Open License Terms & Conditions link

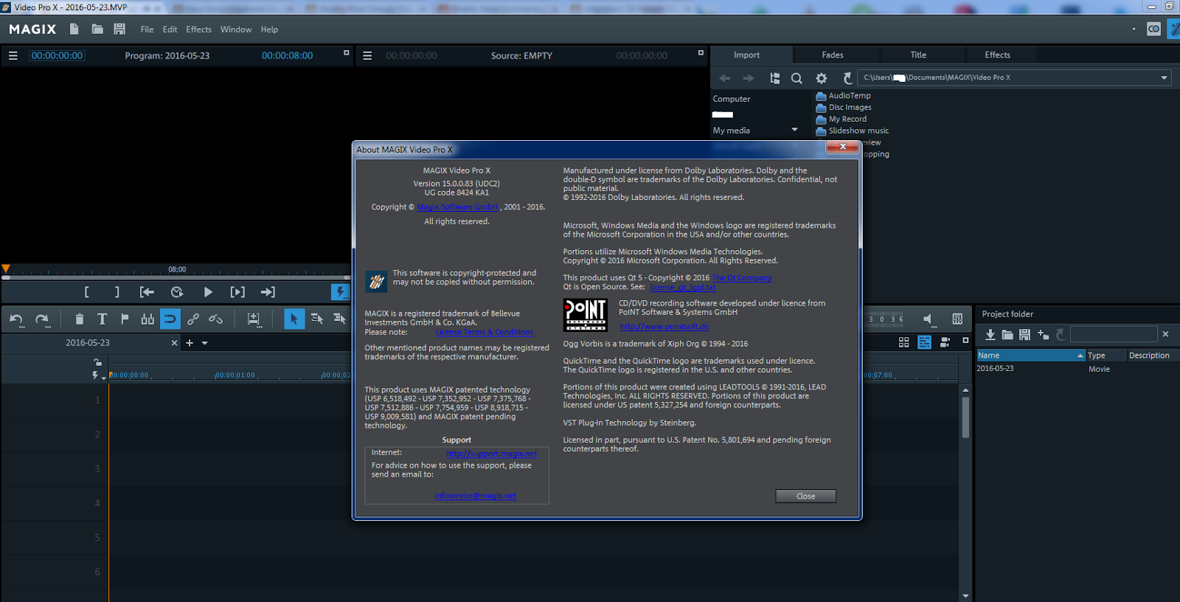click(x=485, y=333)
